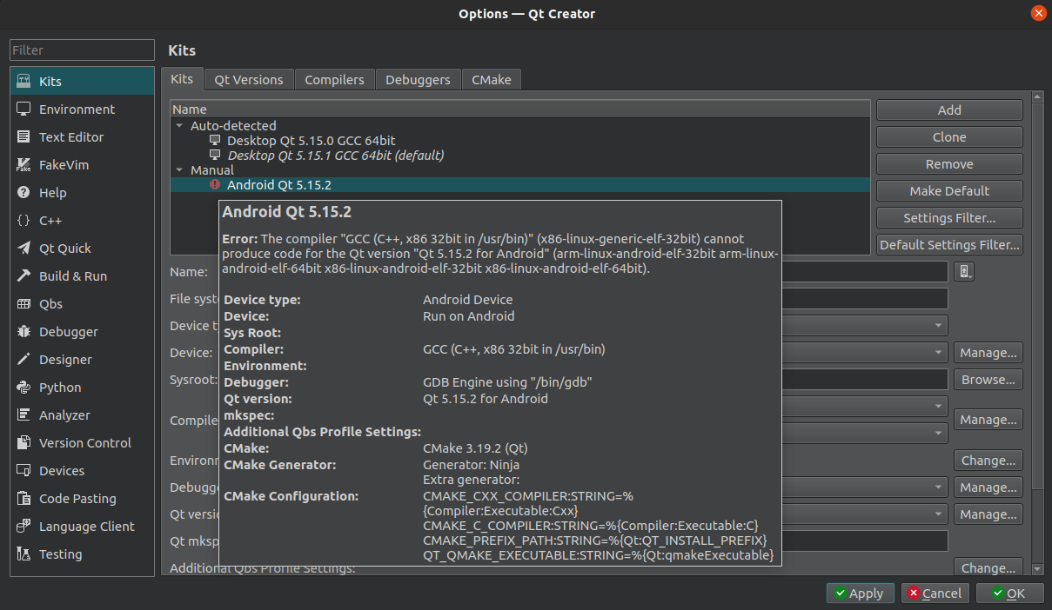
Task: Select the Kits category icon in sidebar
Action: (x=24, y=81)
